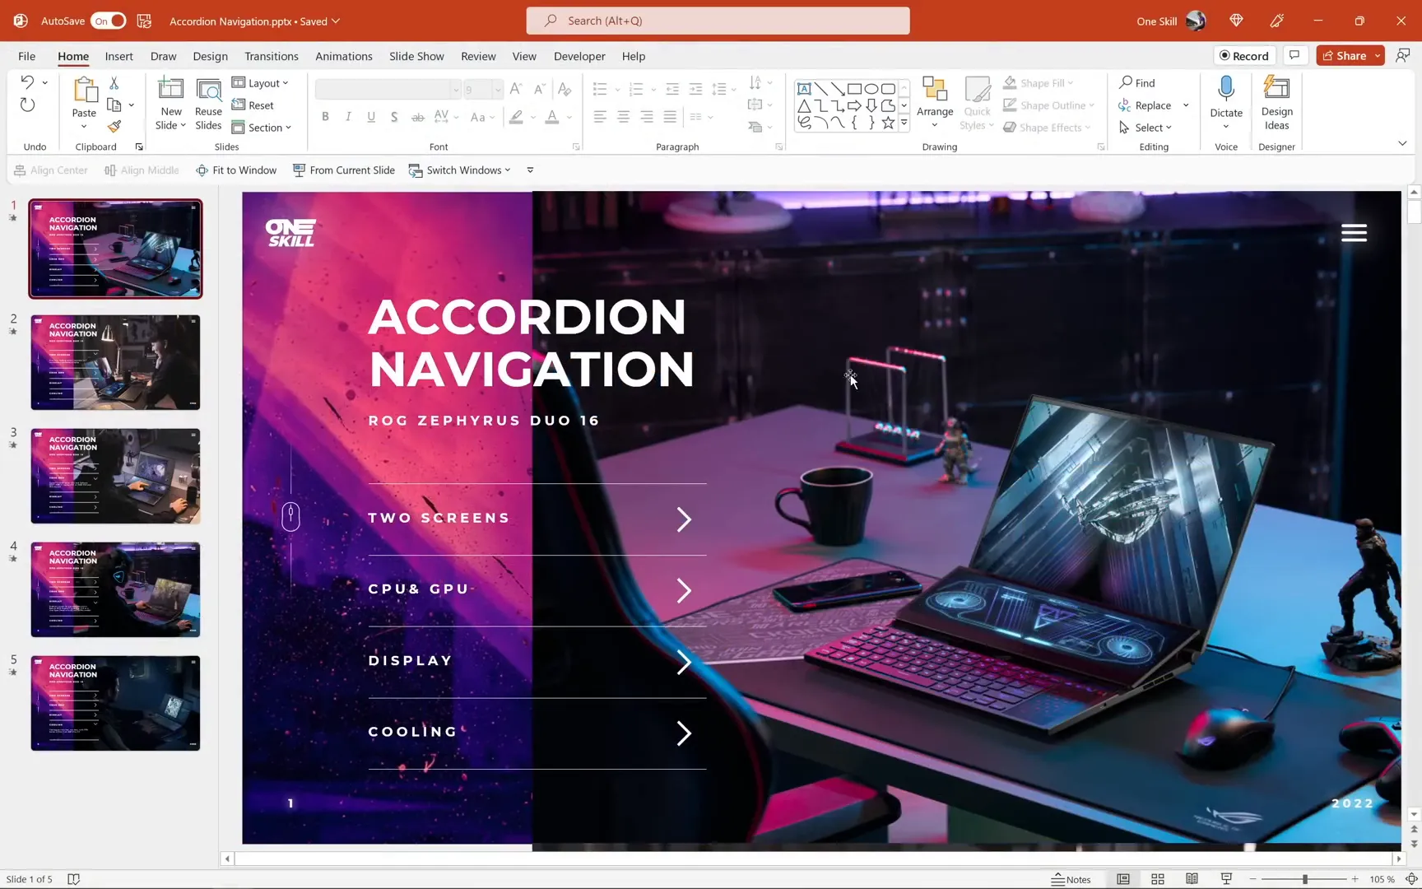This screenshot has height=889, width=1422.
Task: Click fit slide to window icon
Action: click(x=1410, y=879)
